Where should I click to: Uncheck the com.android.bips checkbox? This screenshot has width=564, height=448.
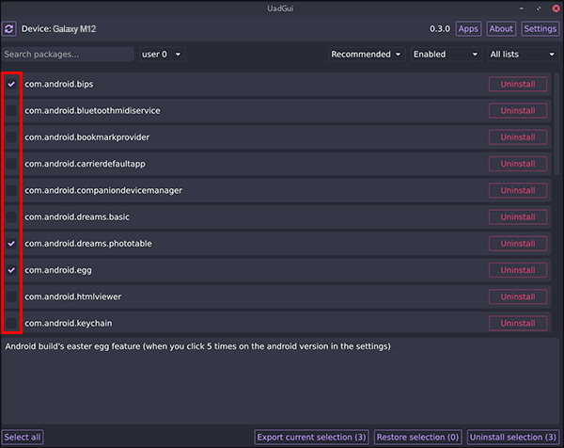(11, 84)
